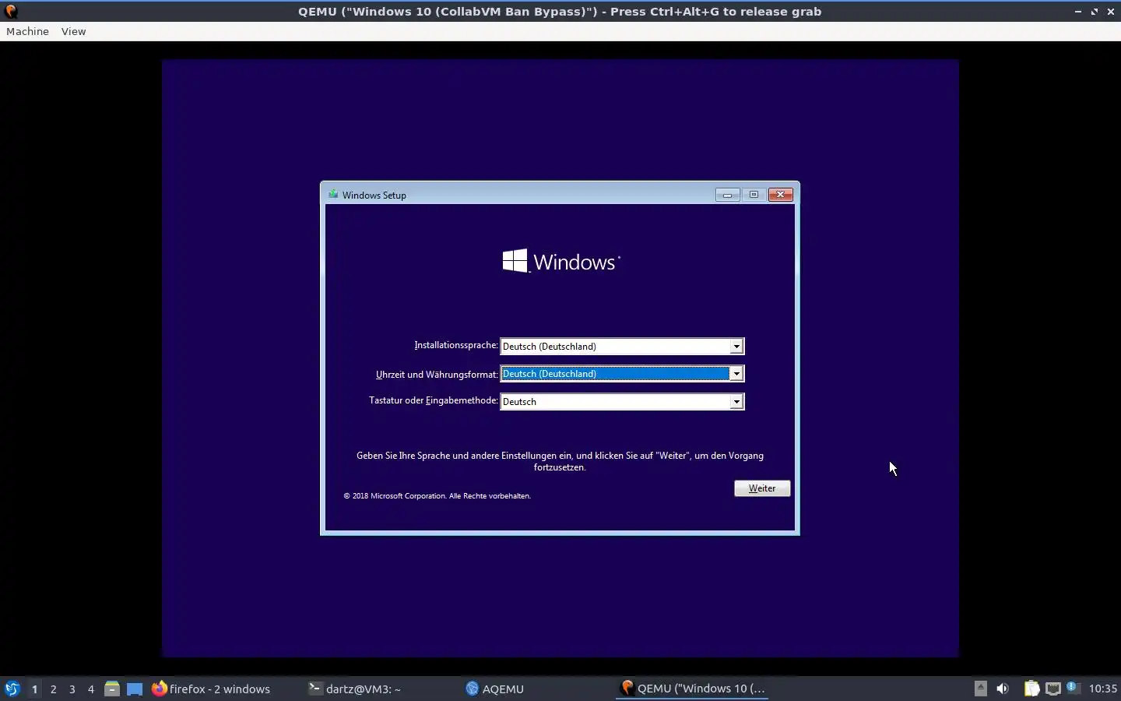Maximize the Windows Setup dialog
Screen dimensions: 1121x701
[754, 195]
